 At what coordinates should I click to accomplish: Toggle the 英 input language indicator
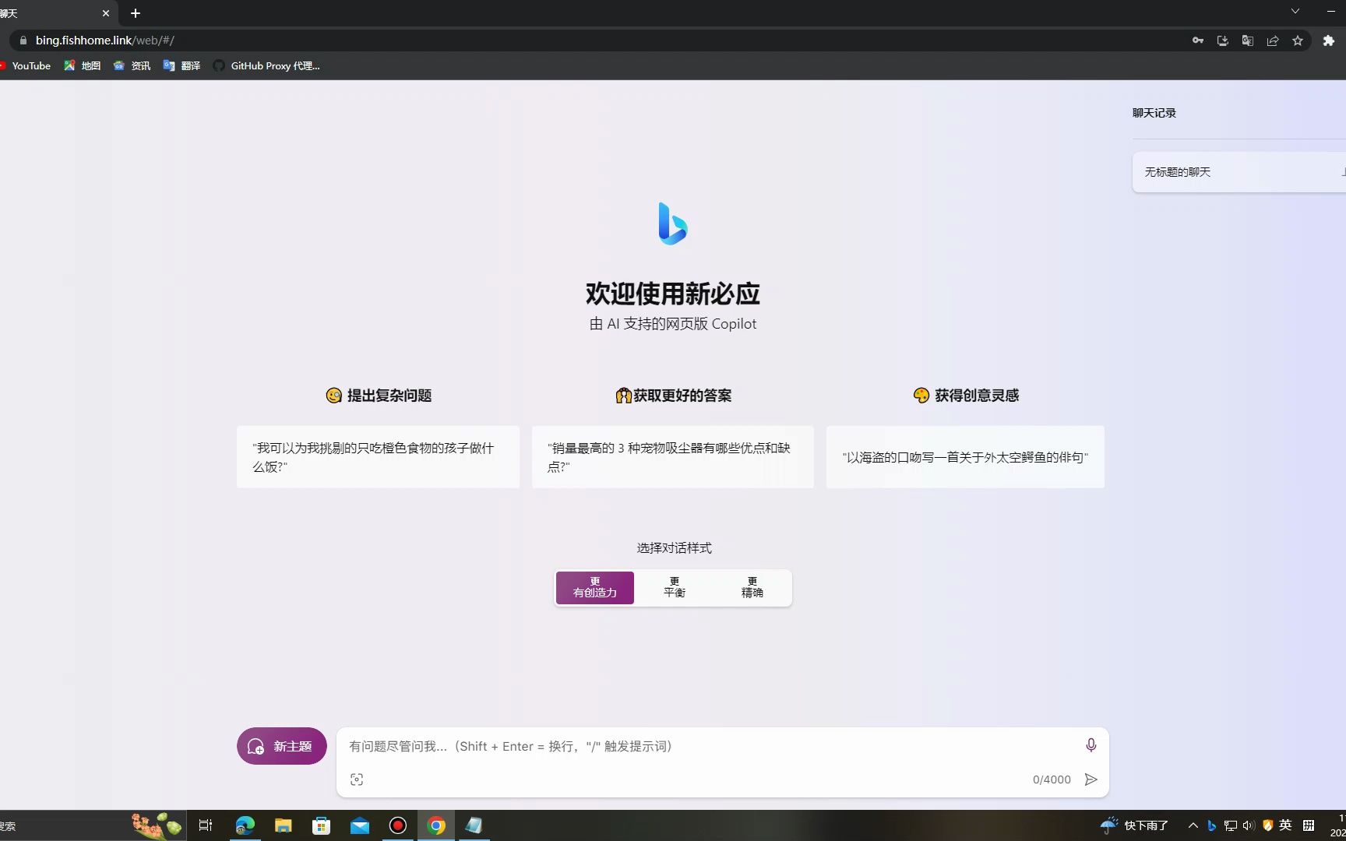1285,825
